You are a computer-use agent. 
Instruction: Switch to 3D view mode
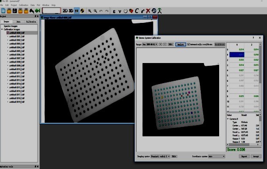(x=71, y=11)
